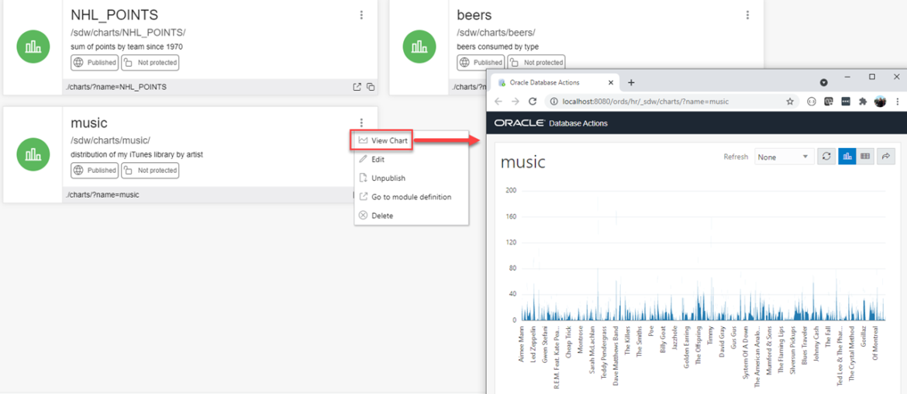The image size is (907, 394).
Task: Minimize the browser window
Action: coord(847,77)
